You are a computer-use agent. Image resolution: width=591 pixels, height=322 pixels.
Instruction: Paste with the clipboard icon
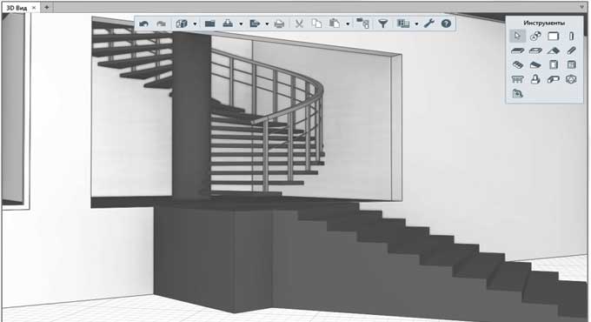coord(335,23)
